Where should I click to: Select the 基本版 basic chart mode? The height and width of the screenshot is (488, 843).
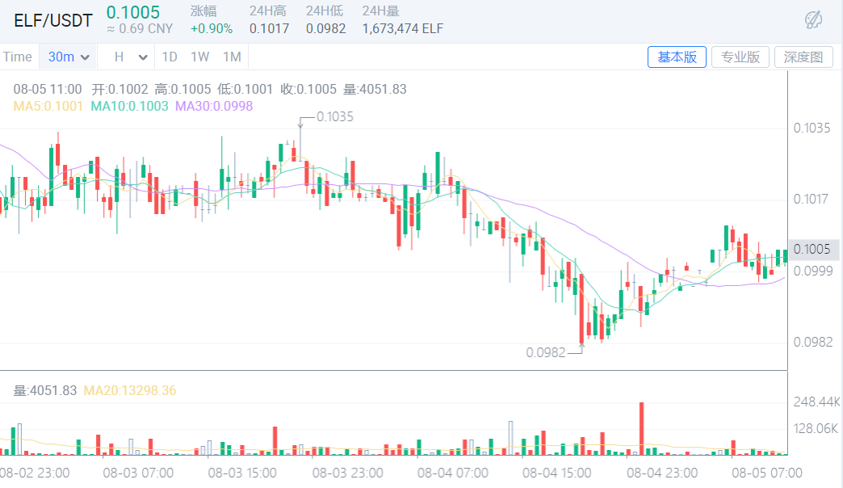pos(677,57)
